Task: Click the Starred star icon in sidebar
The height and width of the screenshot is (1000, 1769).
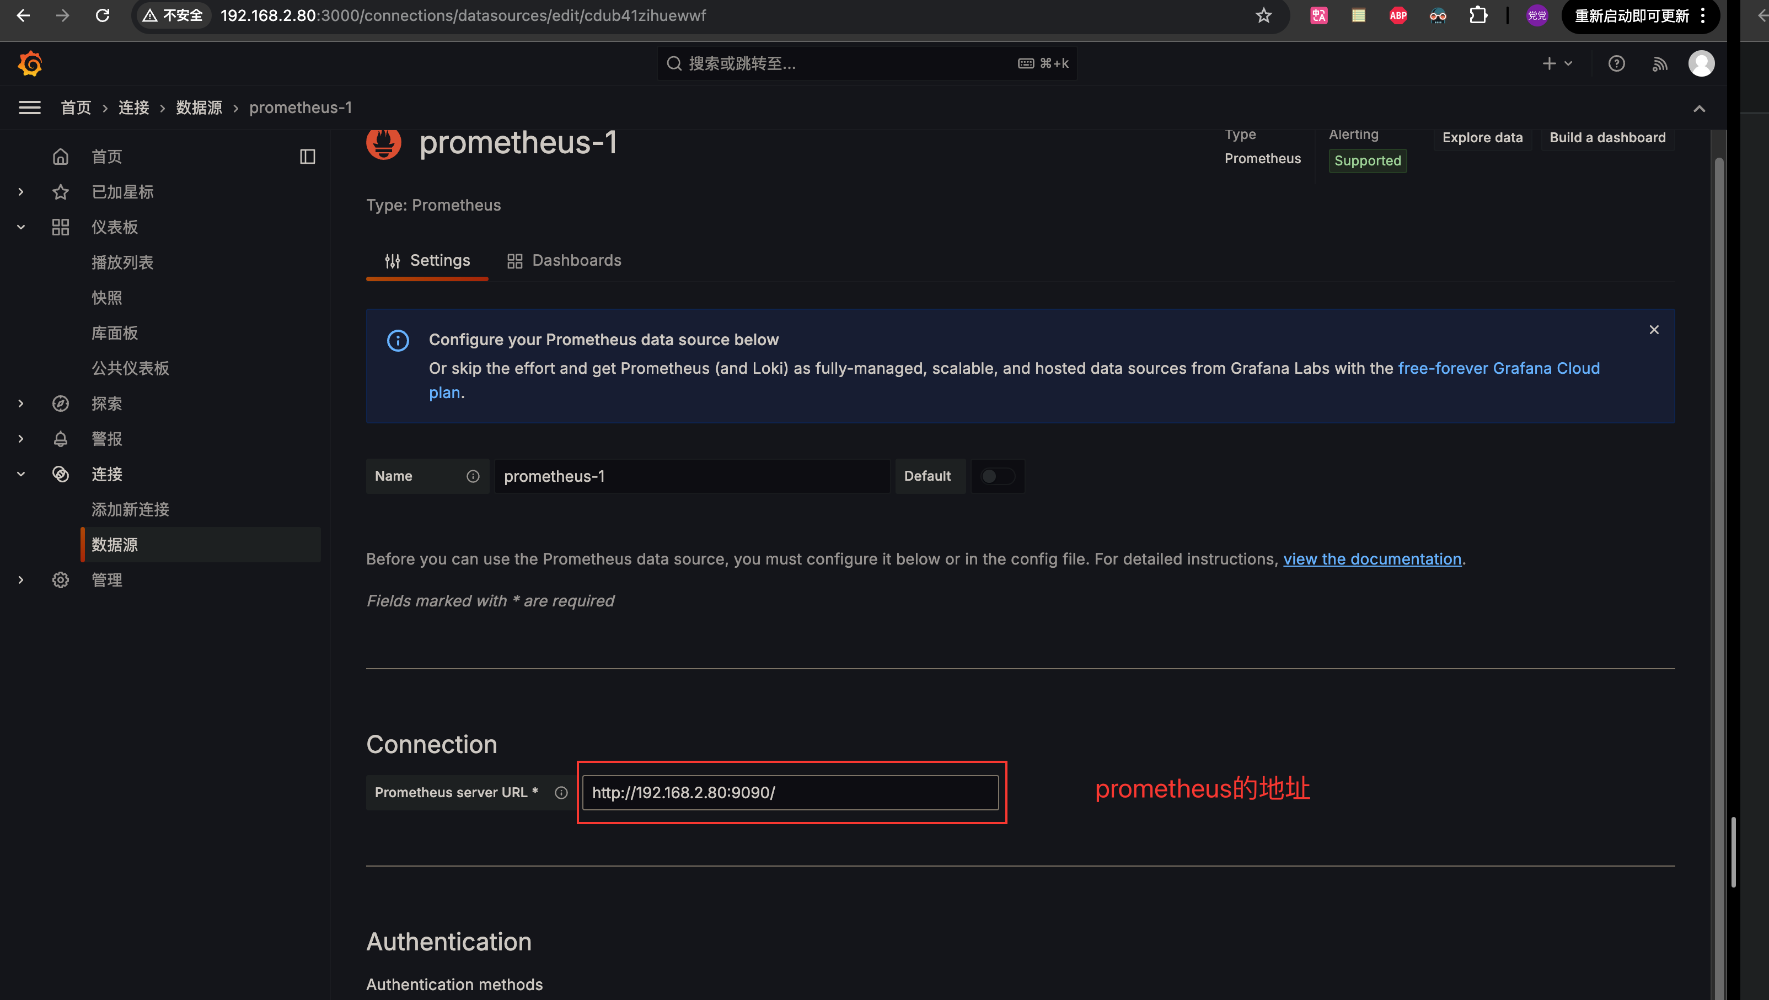Action: coord(61,192)
